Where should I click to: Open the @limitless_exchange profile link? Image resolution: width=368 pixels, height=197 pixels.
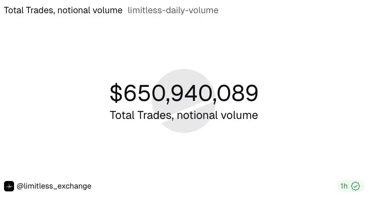coord(54,186)
